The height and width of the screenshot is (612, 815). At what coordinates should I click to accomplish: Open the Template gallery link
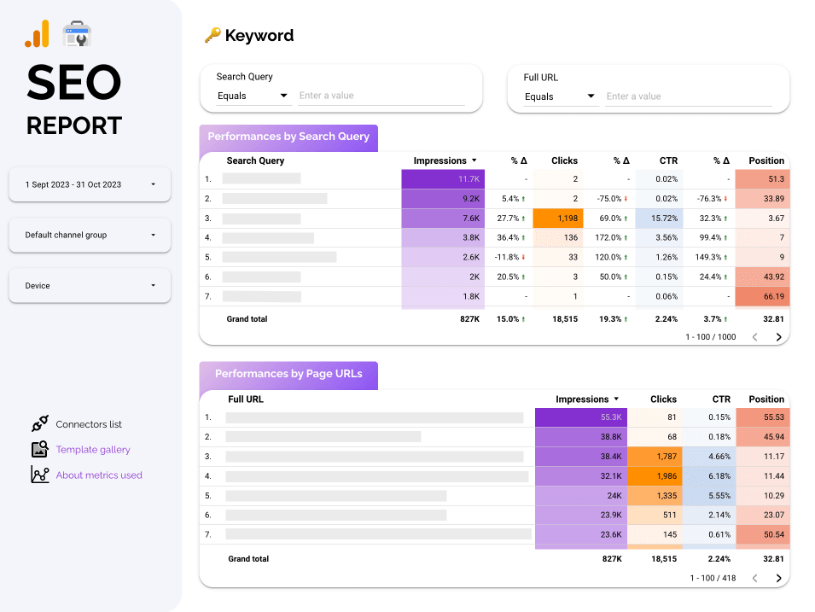[93, 450]
